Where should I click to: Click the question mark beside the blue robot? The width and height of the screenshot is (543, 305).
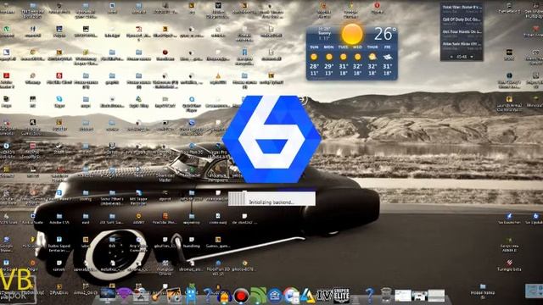click(x=208, y=296)
